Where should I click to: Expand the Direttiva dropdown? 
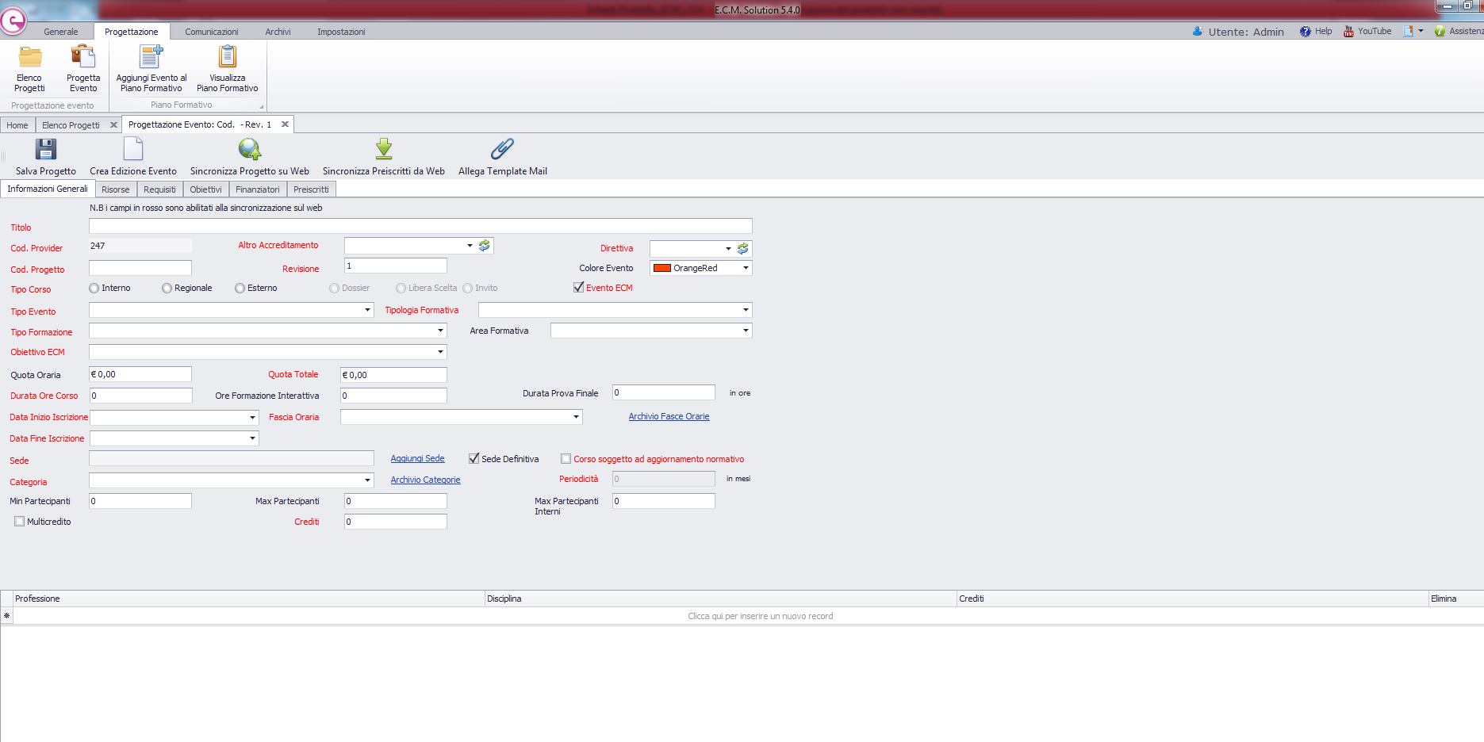coord(728,249)
